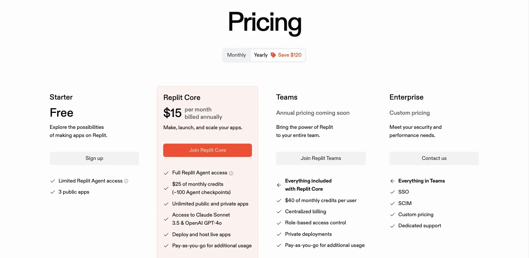Viewport: 529px width, 258px height.
Task: Click the info icon beside Limited Replit Agent access
Action: tap(126, 181)
